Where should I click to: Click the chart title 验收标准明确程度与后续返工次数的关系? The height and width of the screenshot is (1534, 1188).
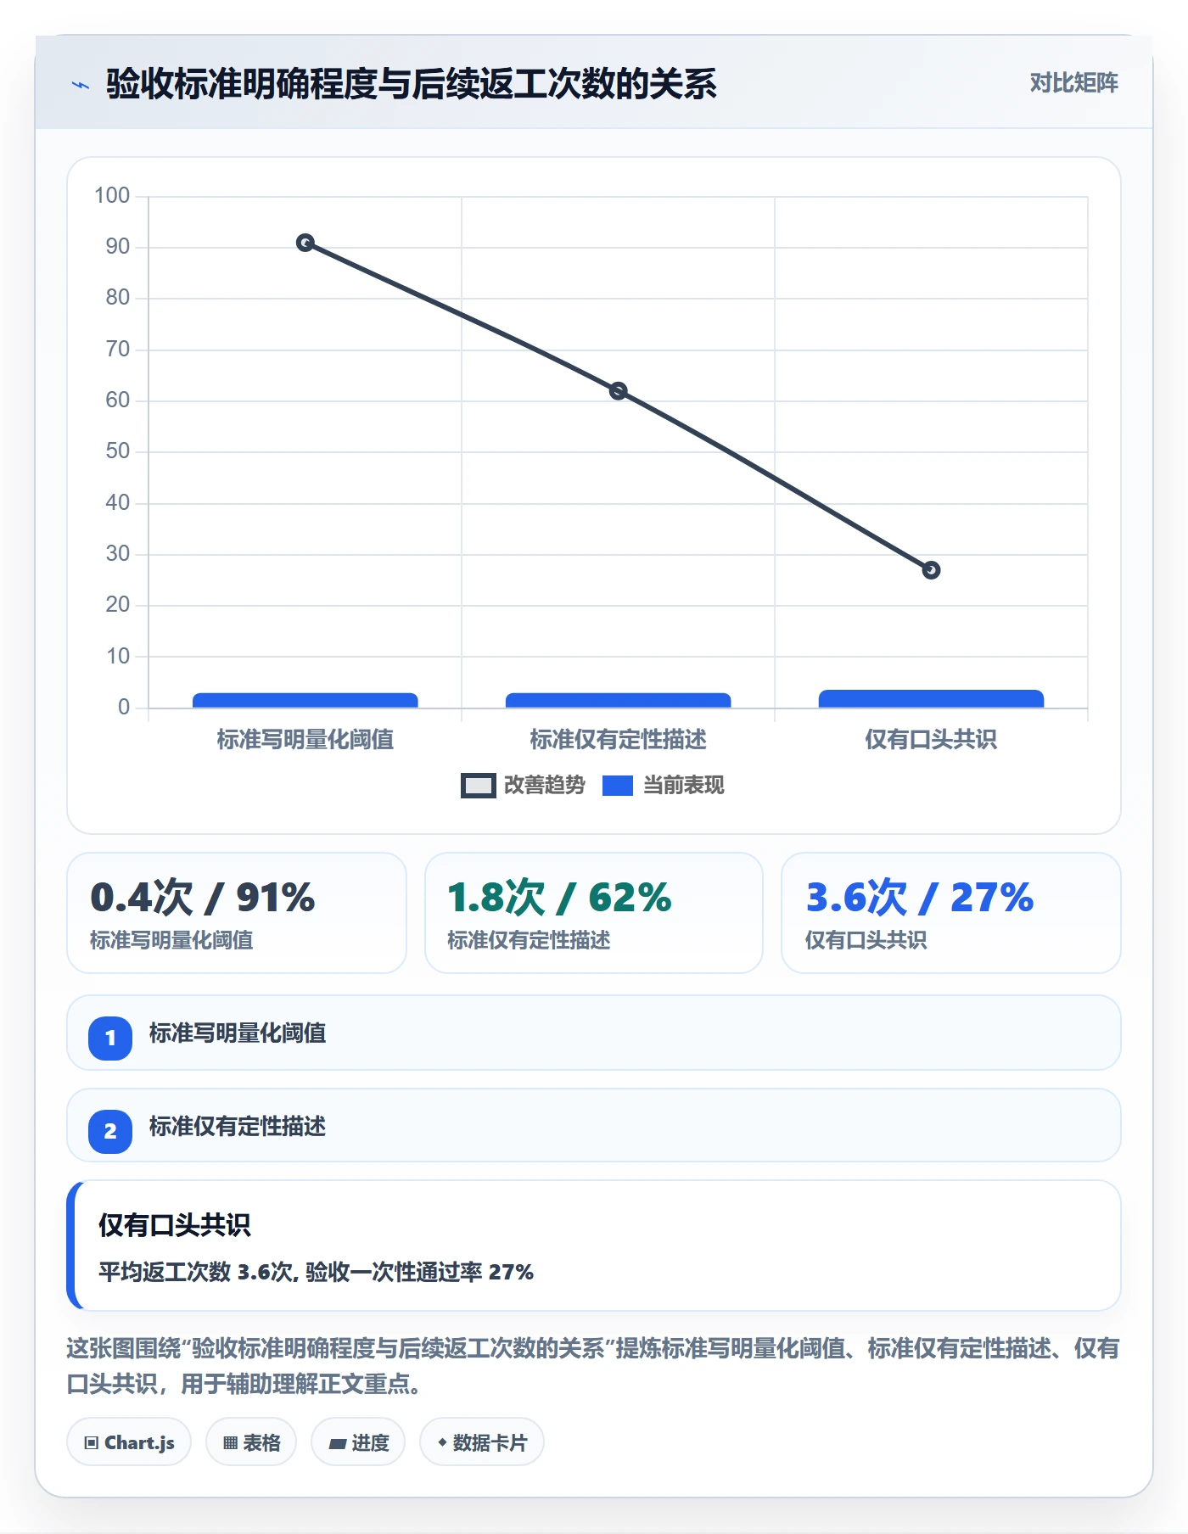(x=412, y=84)
